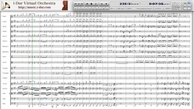Screen dimensions: 194x109
Task: Select the Timpani staff label
Action: (x=5, y=78)
